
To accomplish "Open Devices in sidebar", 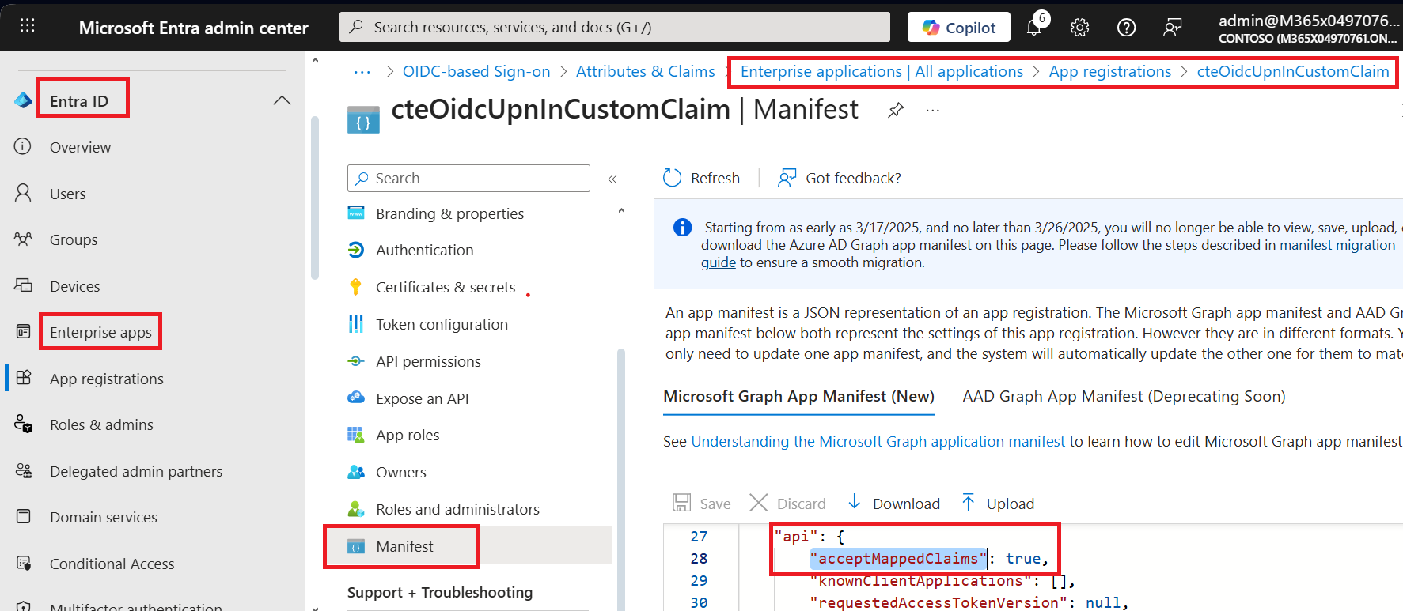I will pos(74,286).
